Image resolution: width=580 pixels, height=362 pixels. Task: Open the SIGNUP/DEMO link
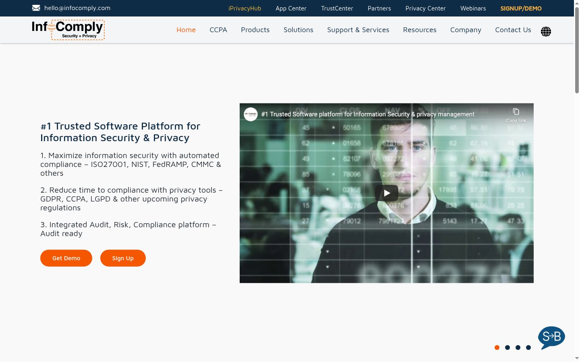(521, 8)
